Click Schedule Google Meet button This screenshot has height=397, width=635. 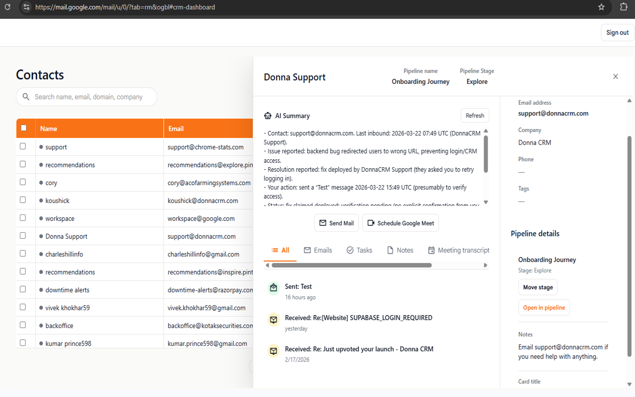[x=400, y=223]
